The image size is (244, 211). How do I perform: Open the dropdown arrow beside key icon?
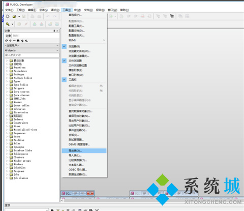(x=12, y=24)
